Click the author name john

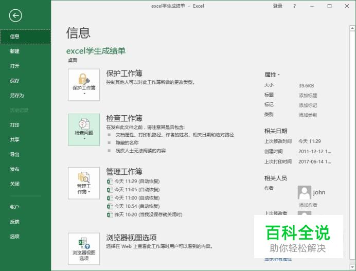click(319, 192)
